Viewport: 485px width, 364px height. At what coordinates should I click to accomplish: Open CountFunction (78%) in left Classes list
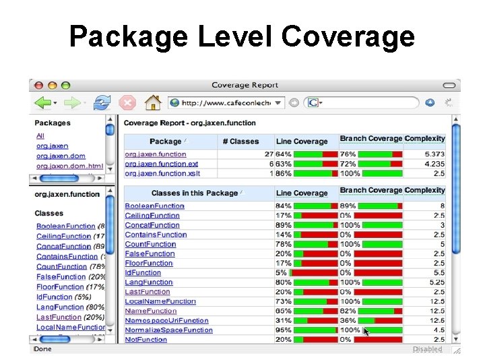tap(61, 267)
